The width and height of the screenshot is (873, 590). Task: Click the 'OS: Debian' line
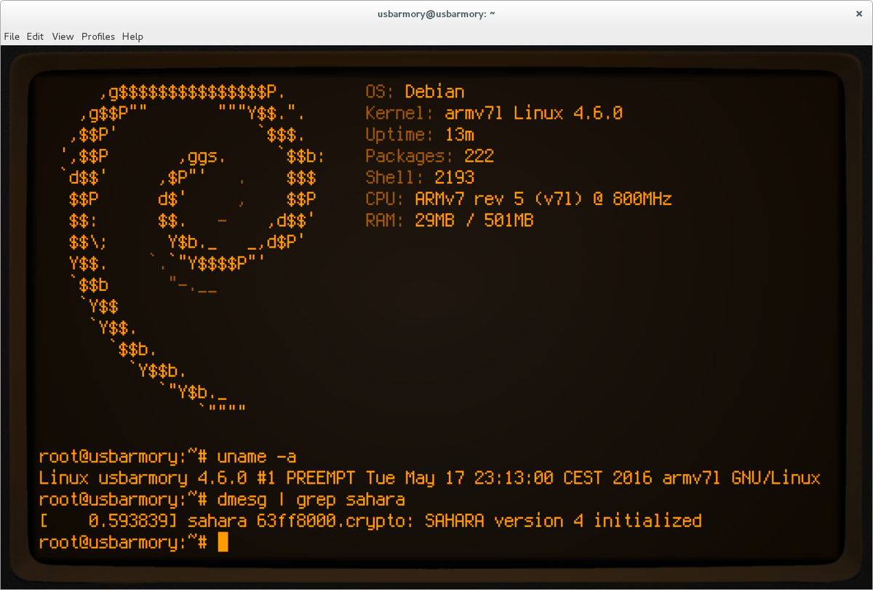pos(415,92)
